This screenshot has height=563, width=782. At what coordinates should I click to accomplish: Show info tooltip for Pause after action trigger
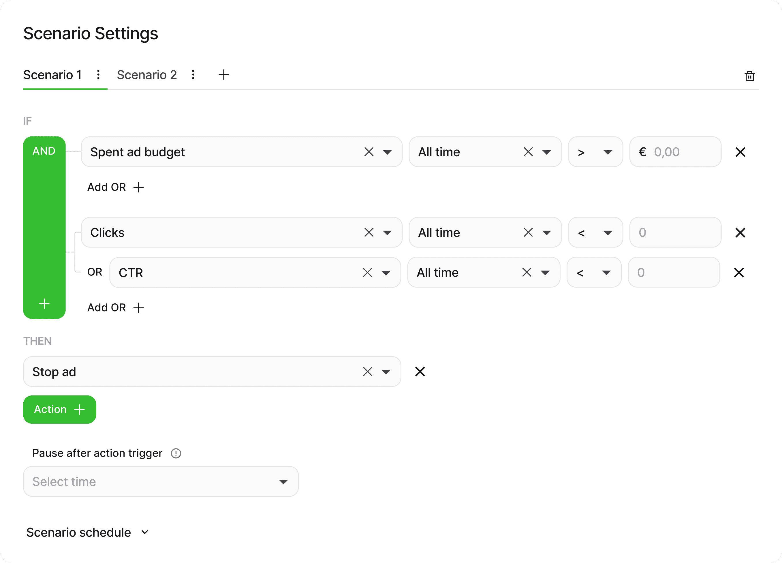[176, 453]
